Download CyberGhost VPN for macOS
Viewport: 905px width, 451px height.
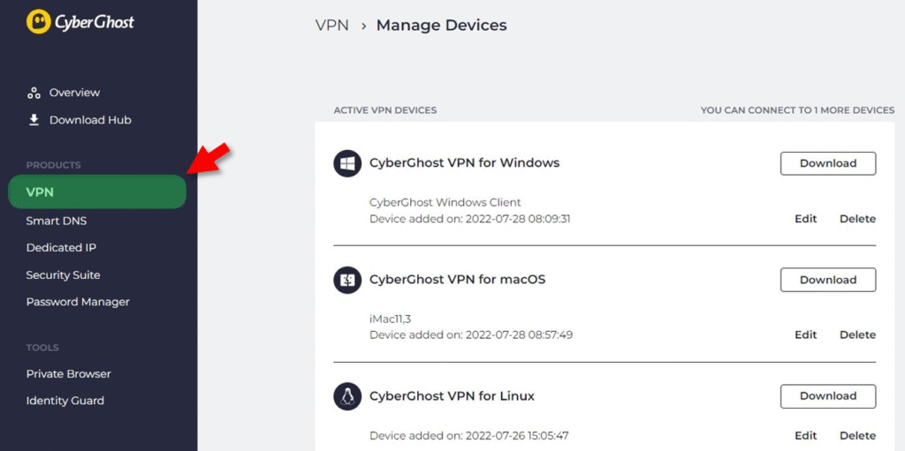pyautogui.click(x=827, y=280)
